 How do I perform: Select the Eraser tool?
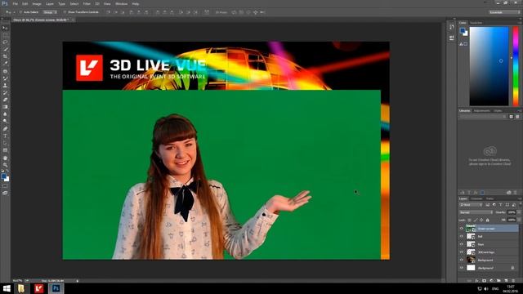(5, 100)
